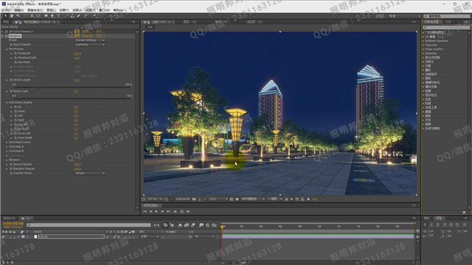Image resolution: width=472 pixels, height=265 pixels.
Task: Select the Zoom magnifier tool
Action: click(18, 16)
